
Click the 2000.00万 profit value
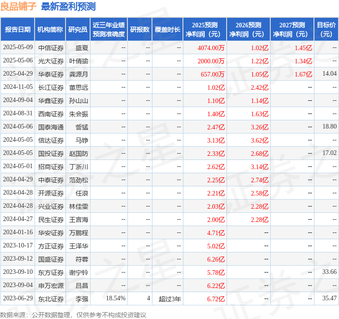tap(211, 61)
